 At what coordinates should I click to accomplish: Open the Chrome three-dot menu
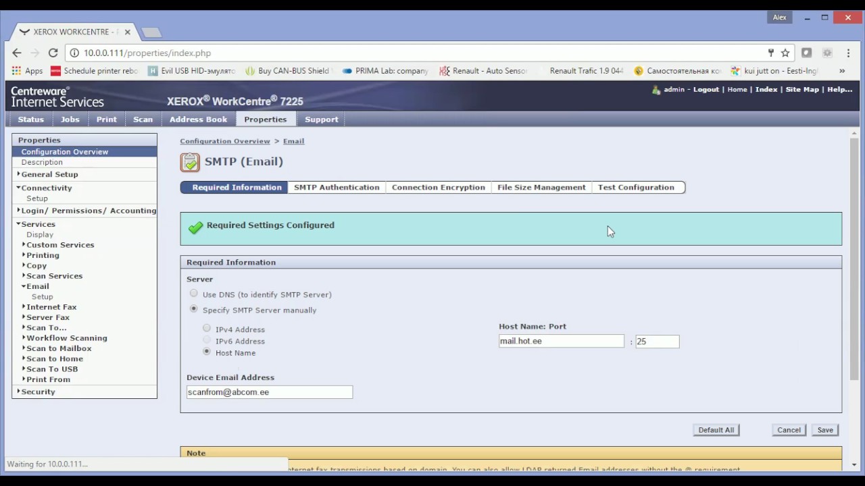(849, 53)
